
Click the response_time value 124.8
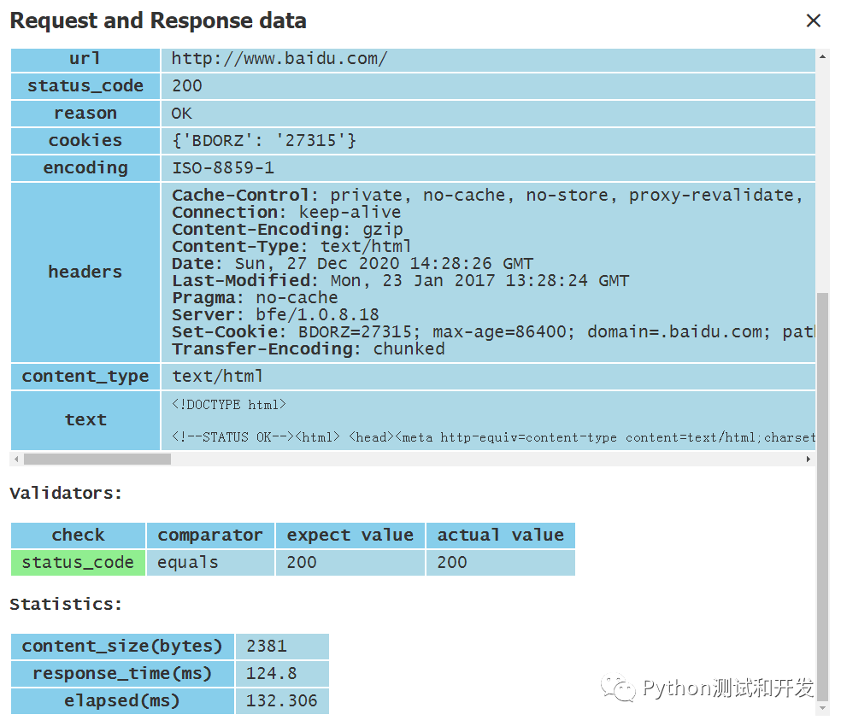click(271, 673)
